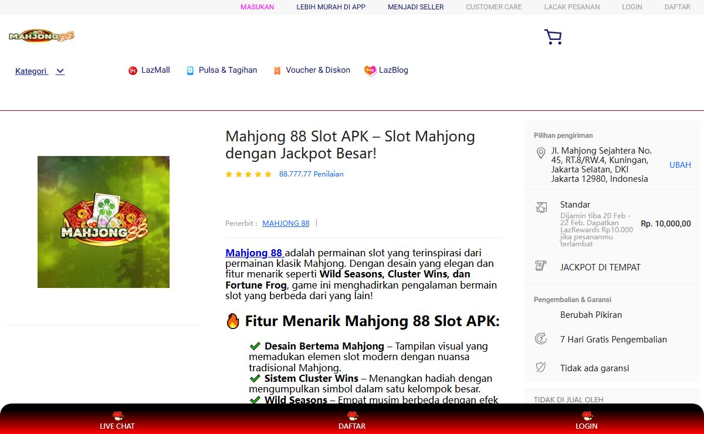Click the TIDAK DI JUAL OLEH label
704x434 pixels.
[568, 400]
